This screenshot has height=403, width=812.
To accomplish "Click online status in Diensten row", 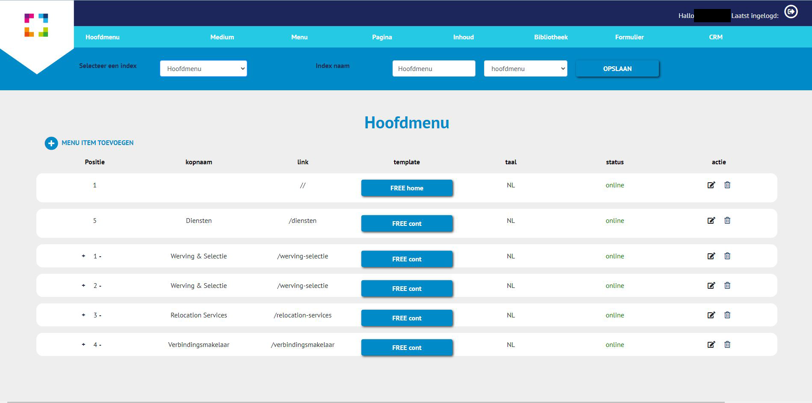I will tap(615, 221).
